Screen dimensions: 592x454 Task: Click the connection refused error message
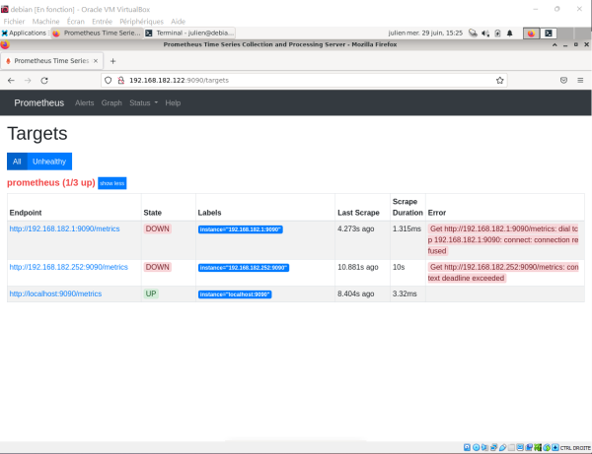coord(503,239)
